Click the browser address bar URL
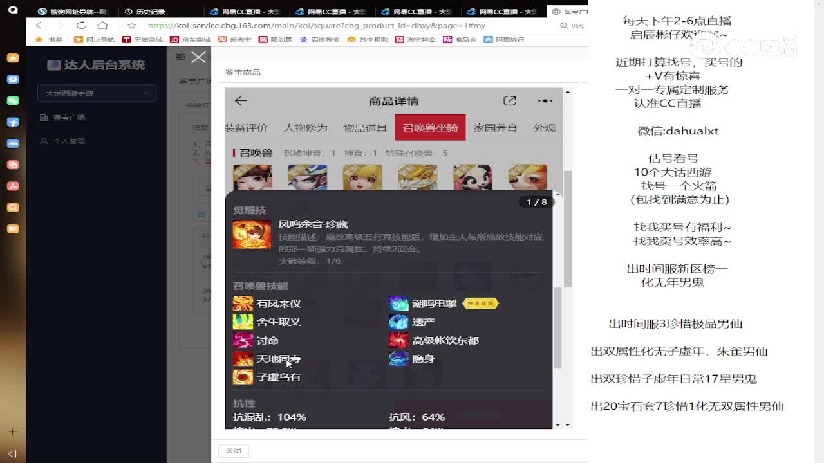Image resolution: width=824 pixels, height=463 pixels. click(x=316, y=26)
